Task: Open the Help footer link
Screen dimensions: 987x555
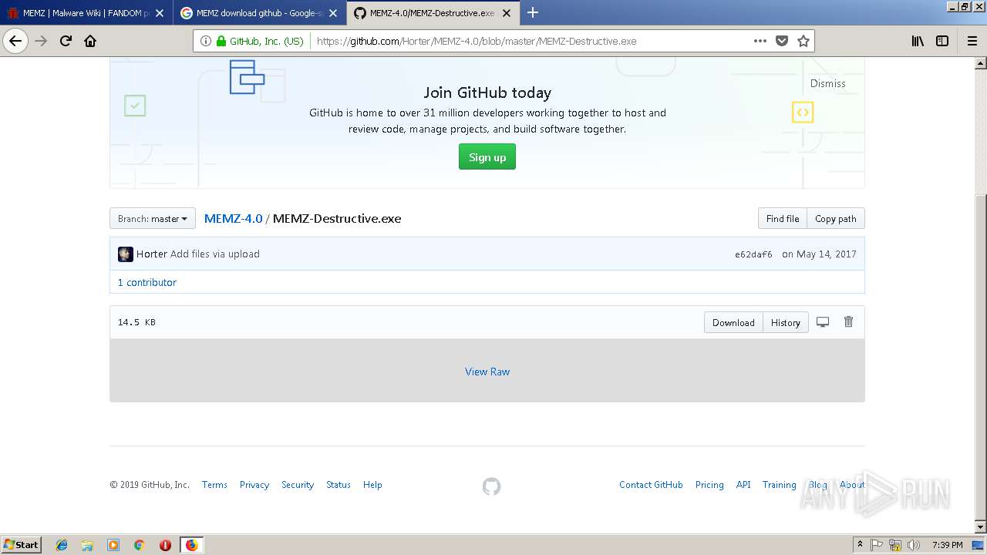Action: tap(372, 485)
